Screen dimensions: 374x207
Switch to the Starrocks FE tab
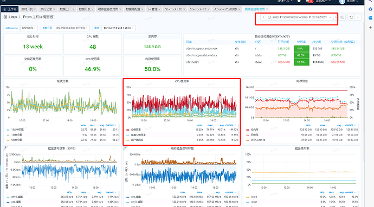point(198,9)
